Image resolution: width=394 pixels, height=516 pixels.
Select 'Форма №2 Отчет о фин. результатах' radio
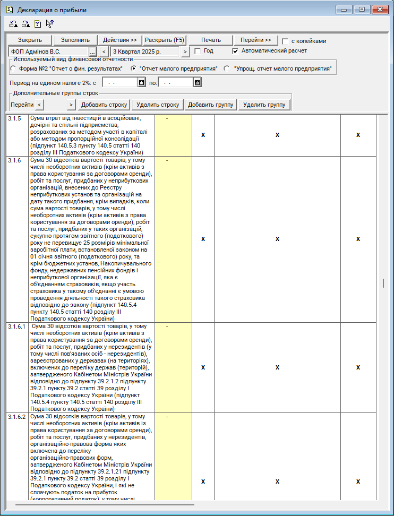pyautogui.click(x=13, y=68)
